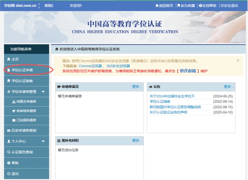
Task: Click the bookmark icon beside 加为收藏
Action: (178, 6)
